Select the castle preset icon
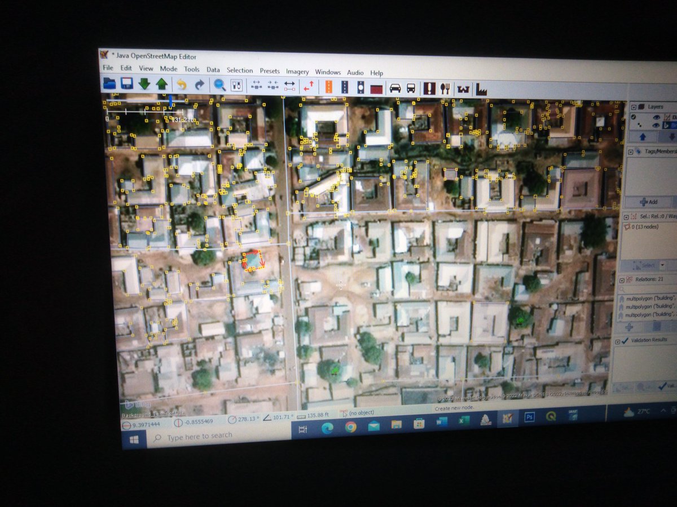Image resolution: width=677 pixels, height=507 pixels. pyautogui.click(x=464, y=89)
